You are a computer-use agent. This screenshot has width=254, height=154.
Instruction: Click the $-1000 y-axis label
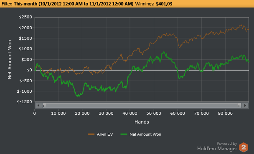click(25, 91)
